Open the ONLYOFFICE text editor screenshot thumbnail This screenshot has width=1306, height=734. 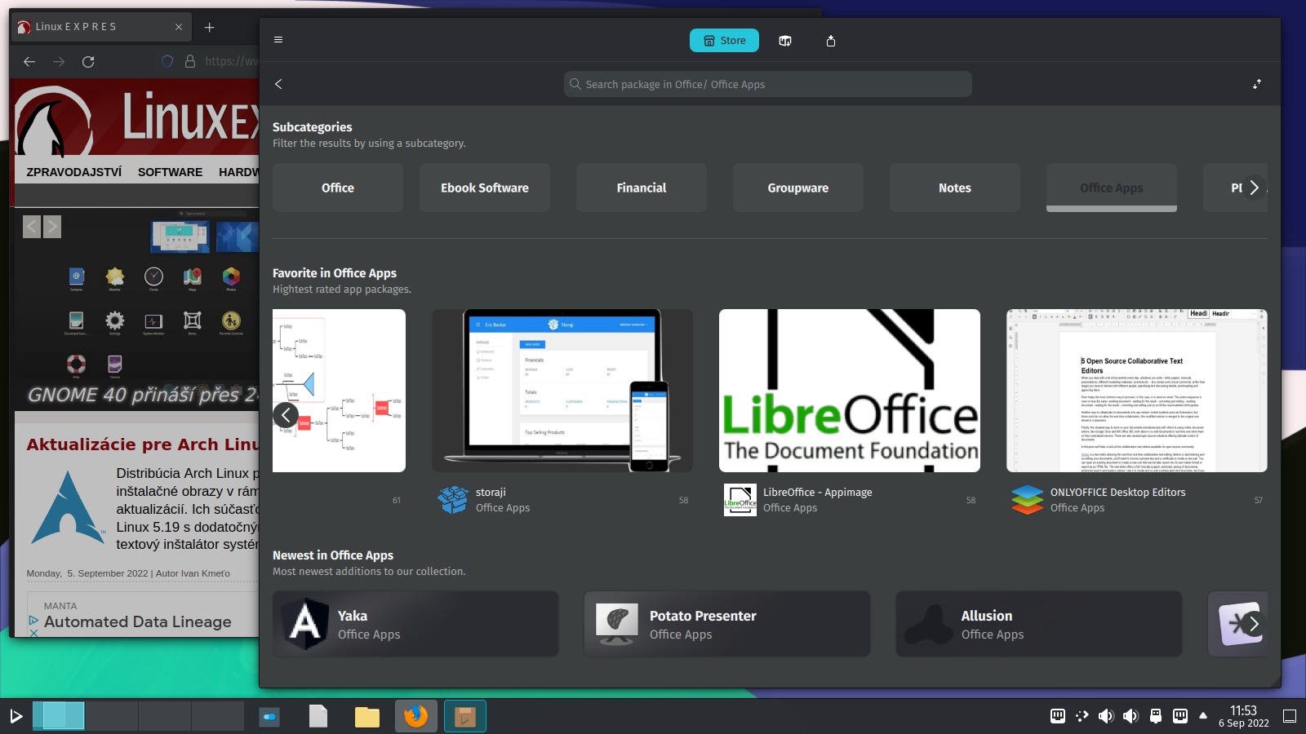[x=1137, y=391]
